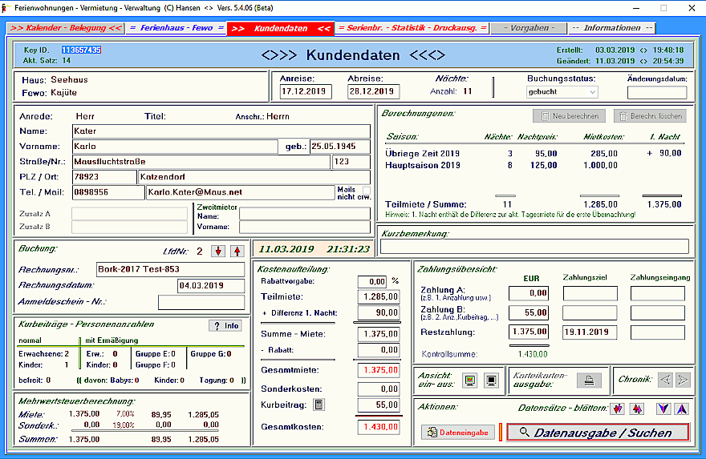Click the Rechnungsnr. input field
The width and height of the screenshot is (706, 459).
point(170,269)
